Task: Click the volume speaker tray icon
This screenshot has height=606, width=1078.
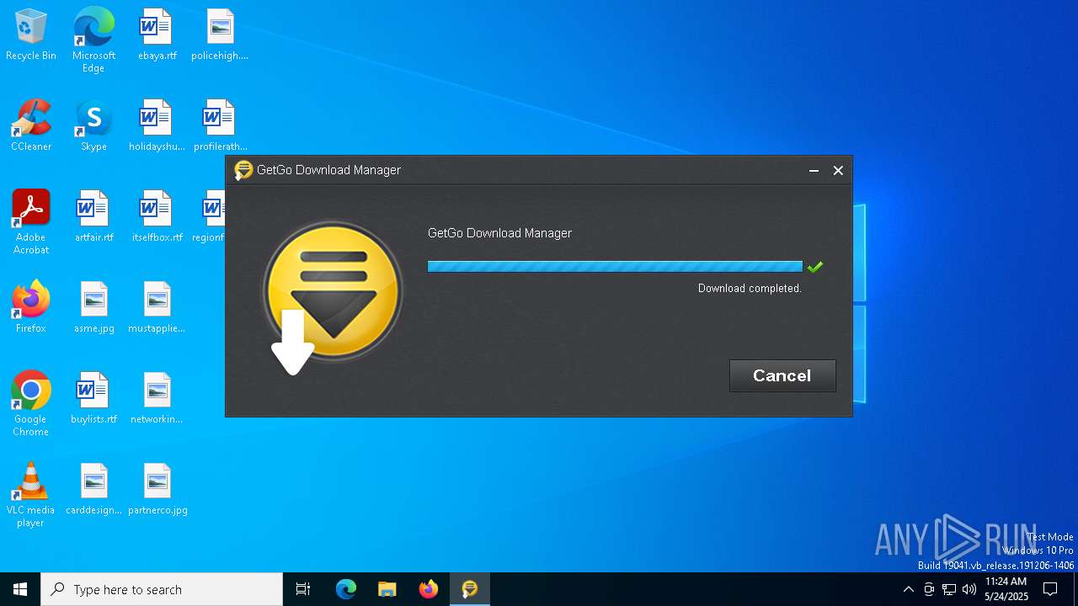Action: tap(969, 589)
